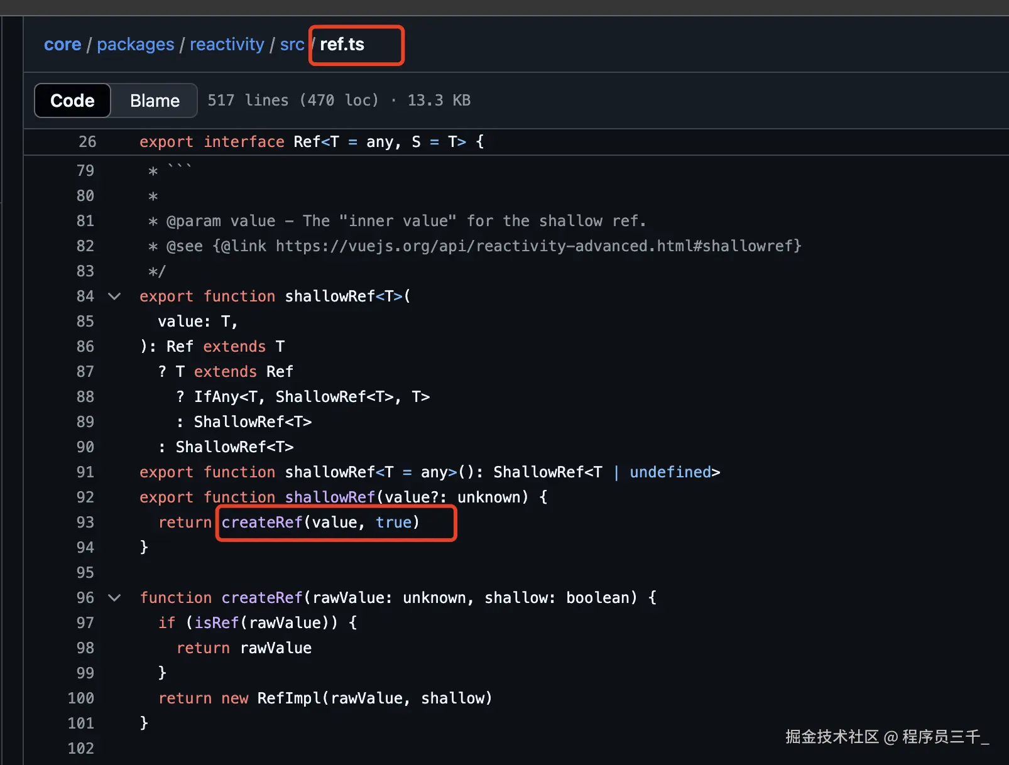1009x765 pixels.
Task: Click 'IfAny<T, ShallowRef<T>, T>' on line 88
Action: [312, 397]
